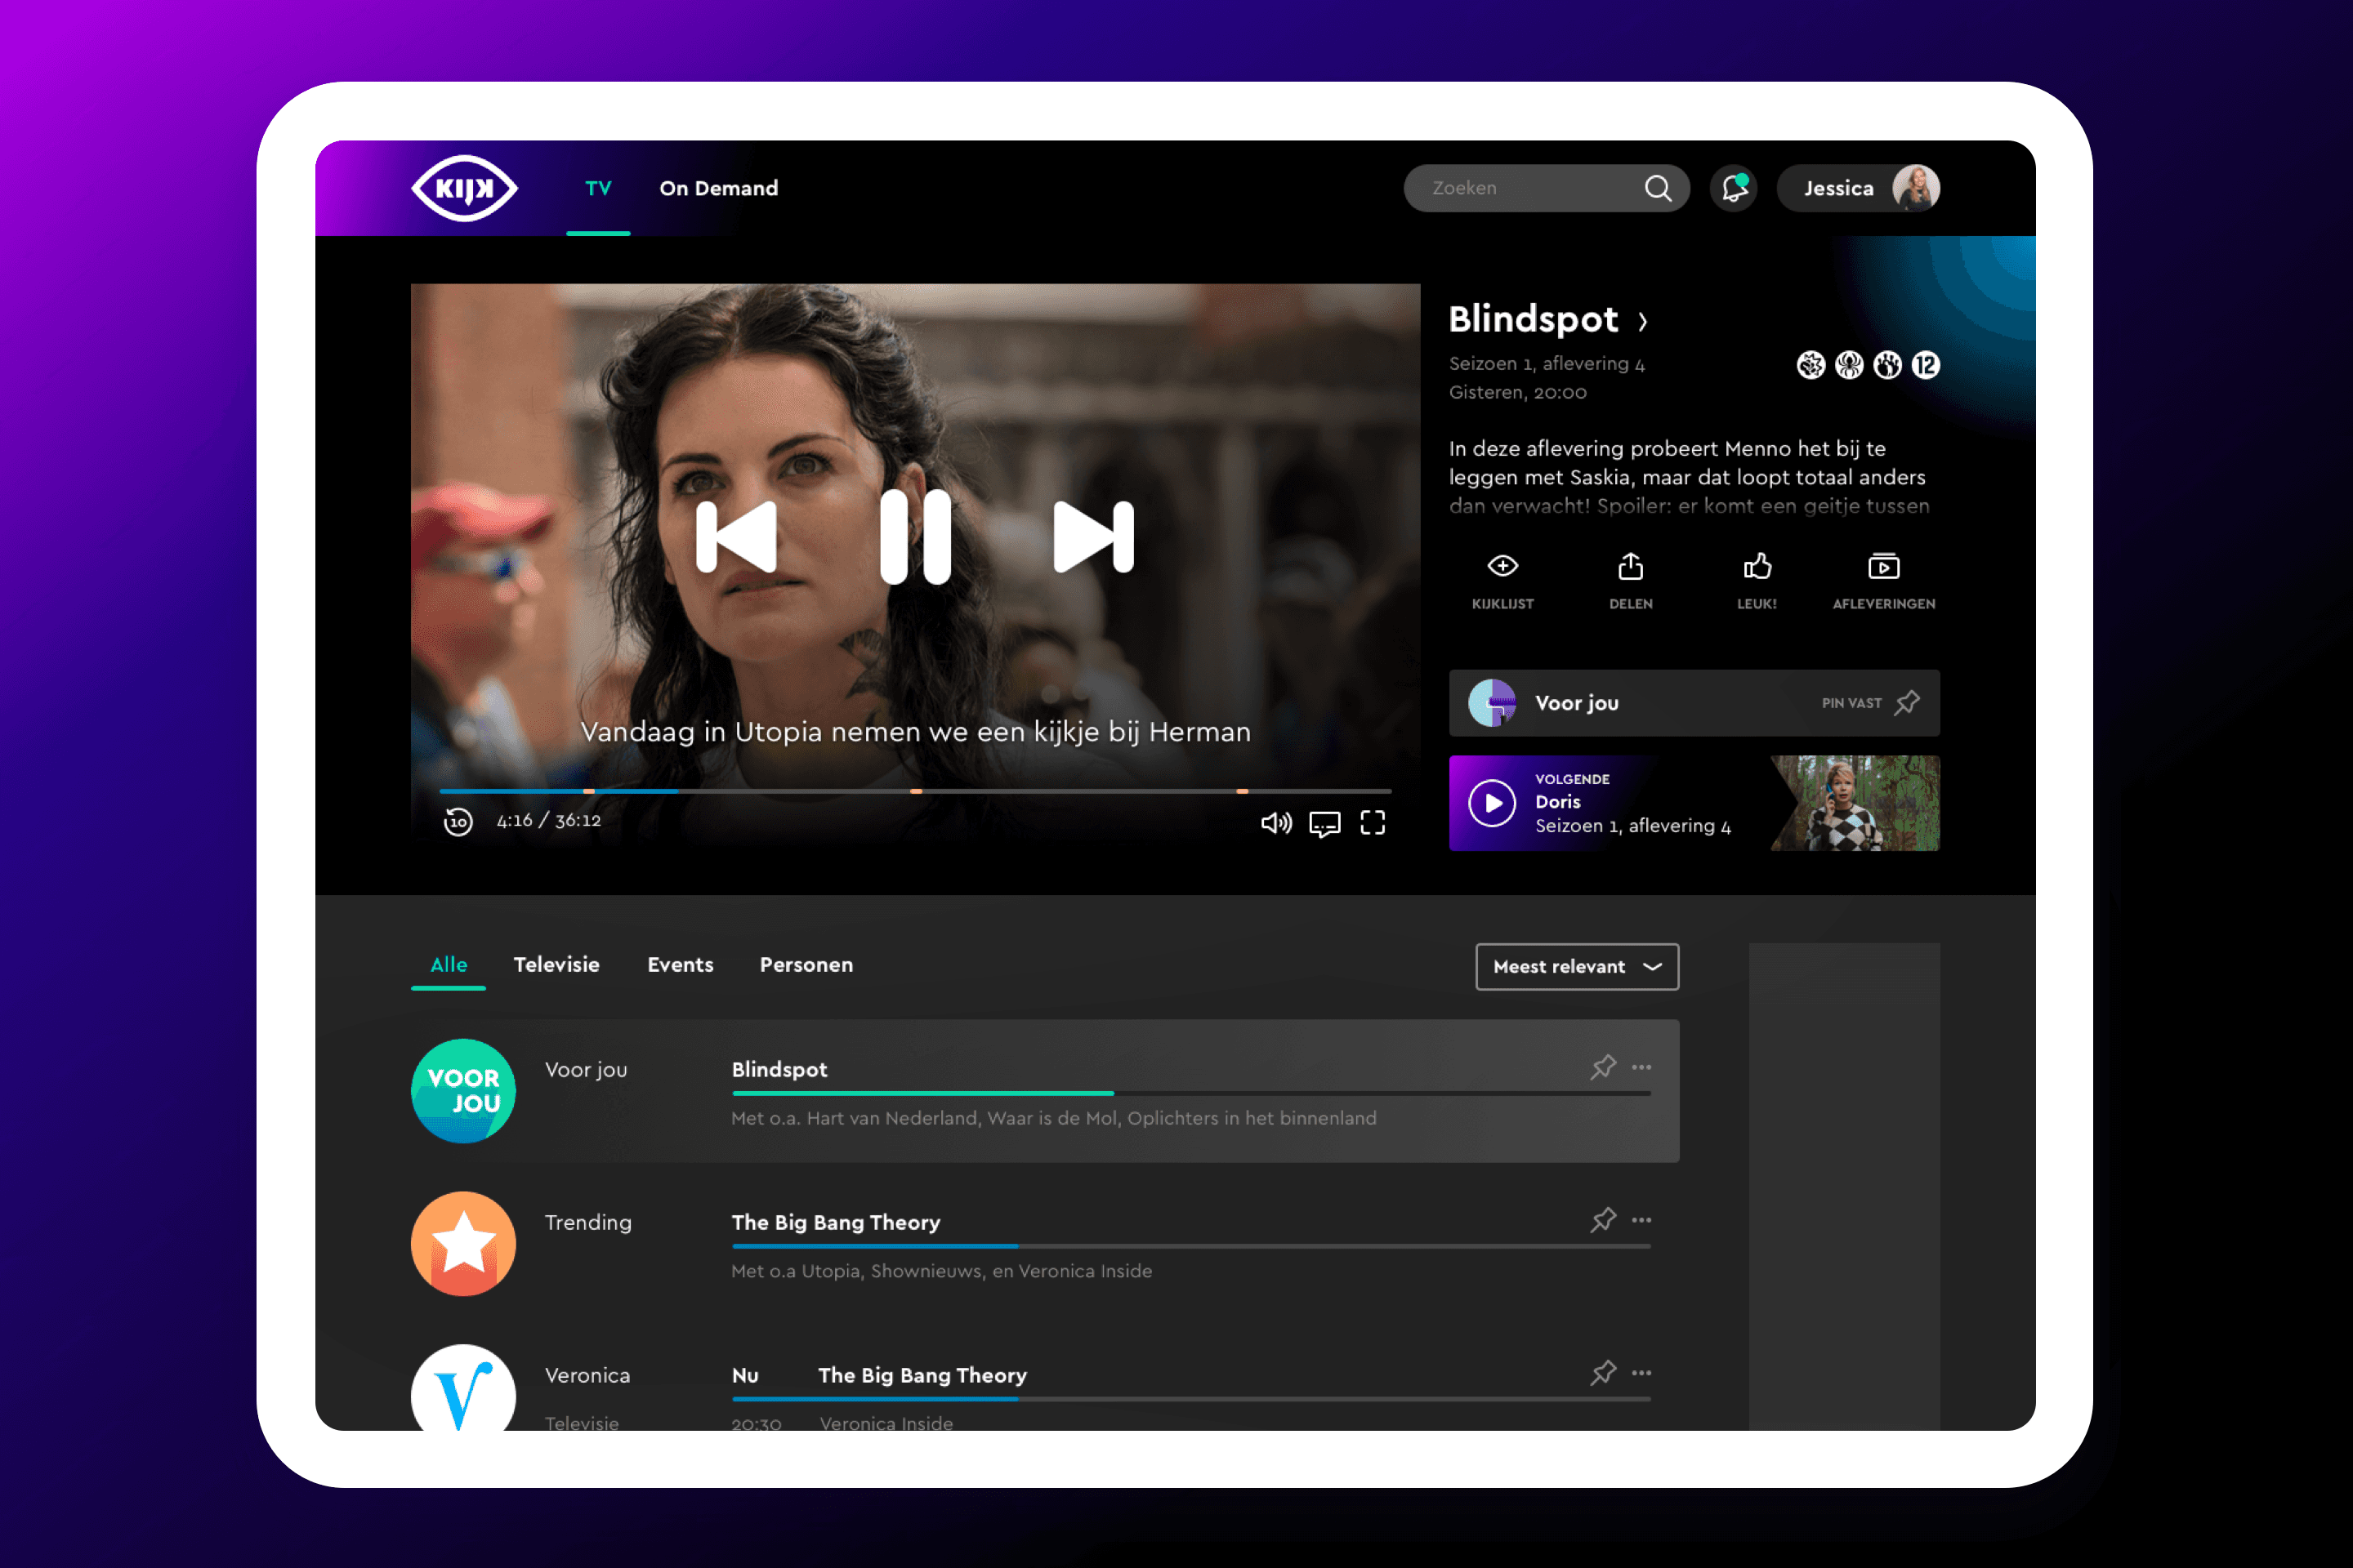Open more options for Veronica row

coord(1641,1373)
